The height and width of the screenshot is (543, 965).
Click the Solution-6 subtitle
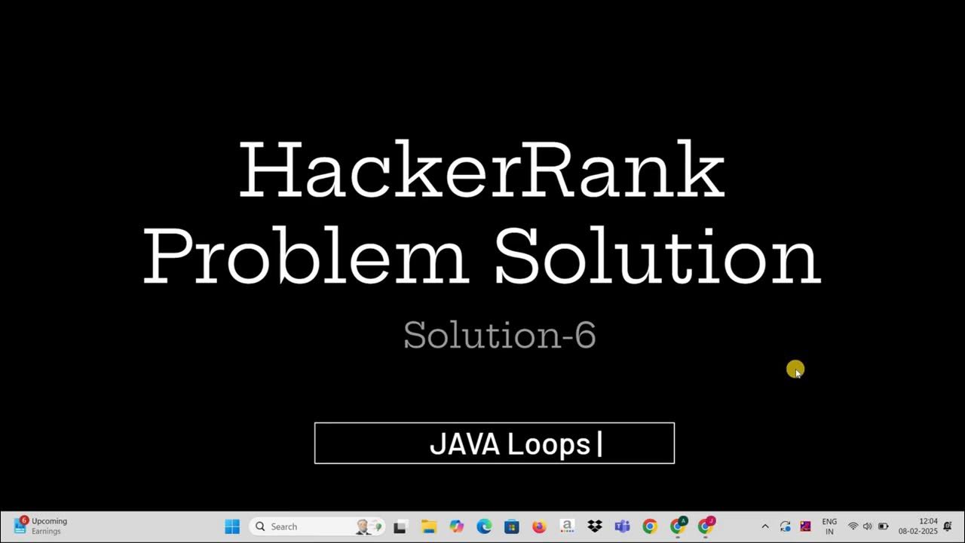(500, 335)
